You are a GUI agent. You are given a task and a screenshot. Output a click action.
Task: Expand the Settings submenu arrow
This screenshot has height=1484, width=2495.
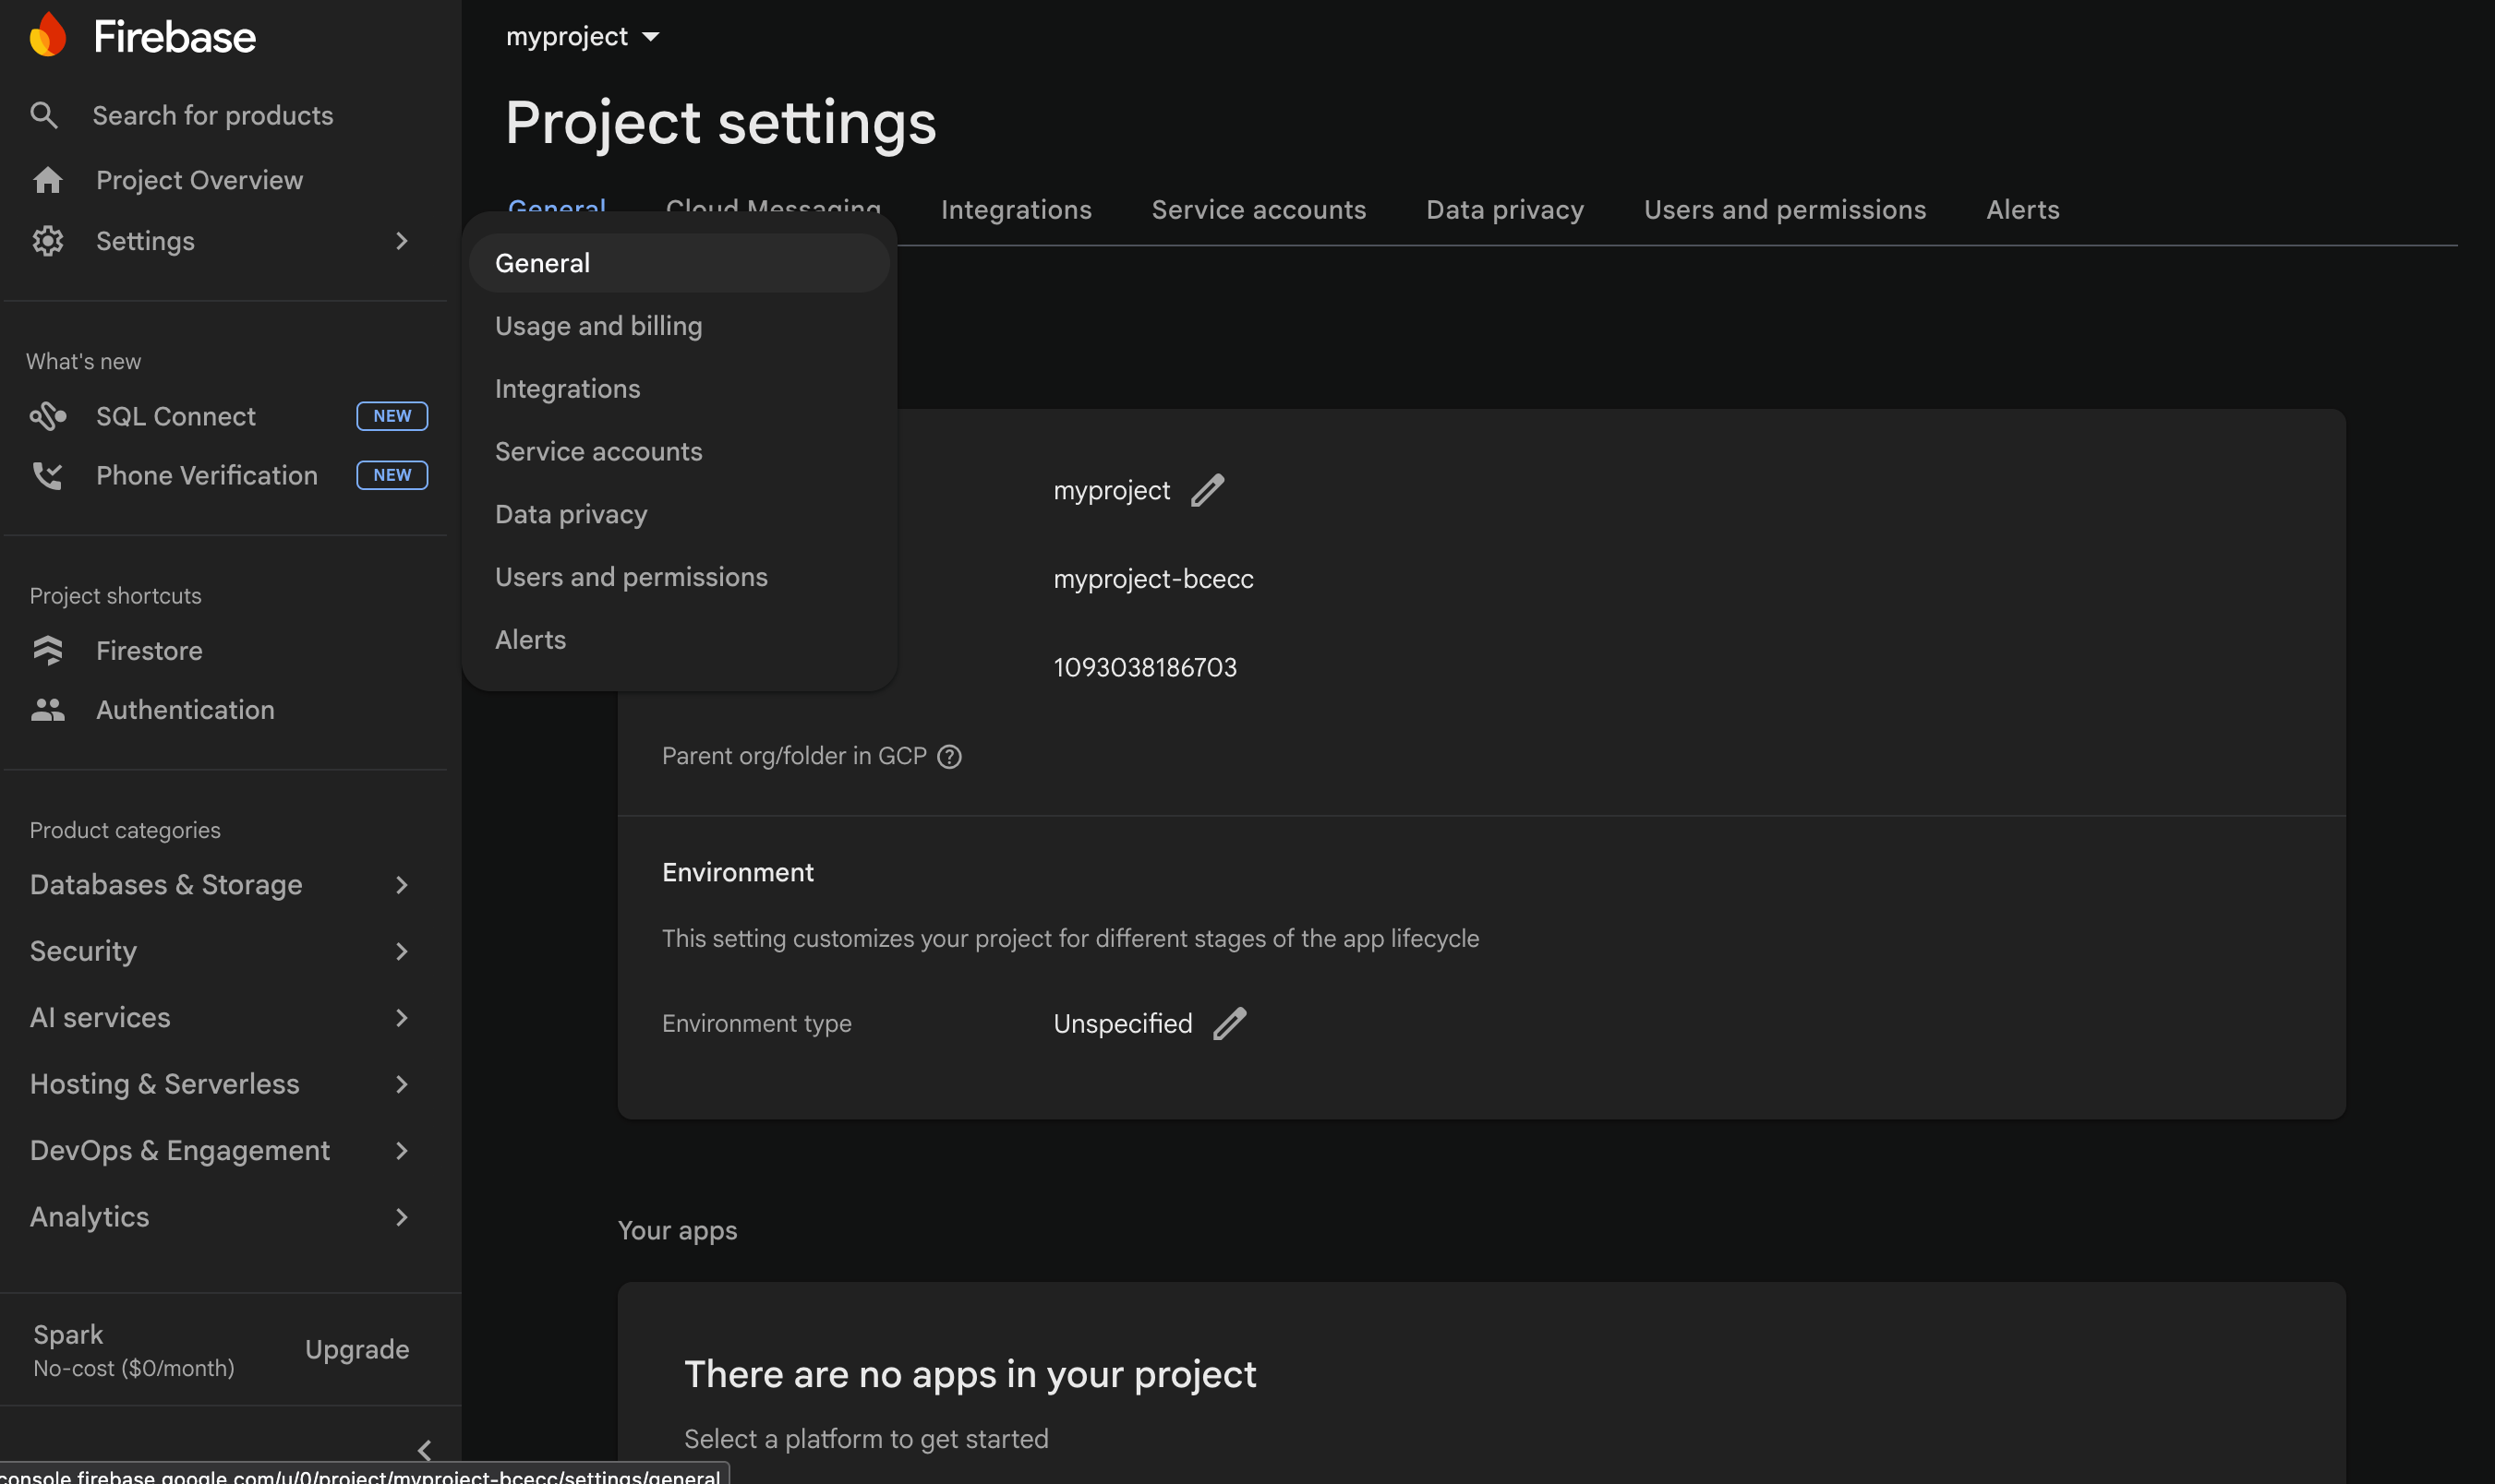[401, 241]
